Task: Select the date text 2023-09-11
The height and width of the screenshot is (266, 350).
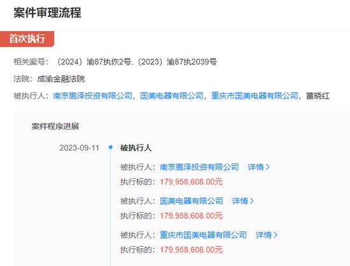Action: coord(80,148)
